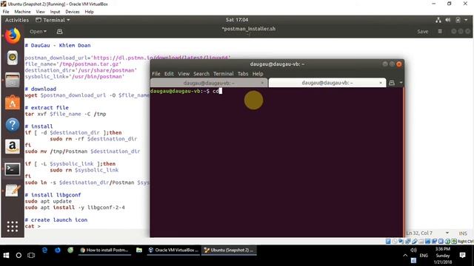This screenshot has width=474, height=266.
Task: Click the new document icon in gedit
Action: [59, 31]
